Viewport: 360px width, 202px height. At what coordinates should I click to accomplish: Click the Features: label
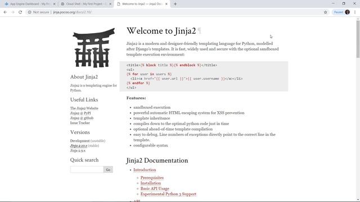[136, 98]
